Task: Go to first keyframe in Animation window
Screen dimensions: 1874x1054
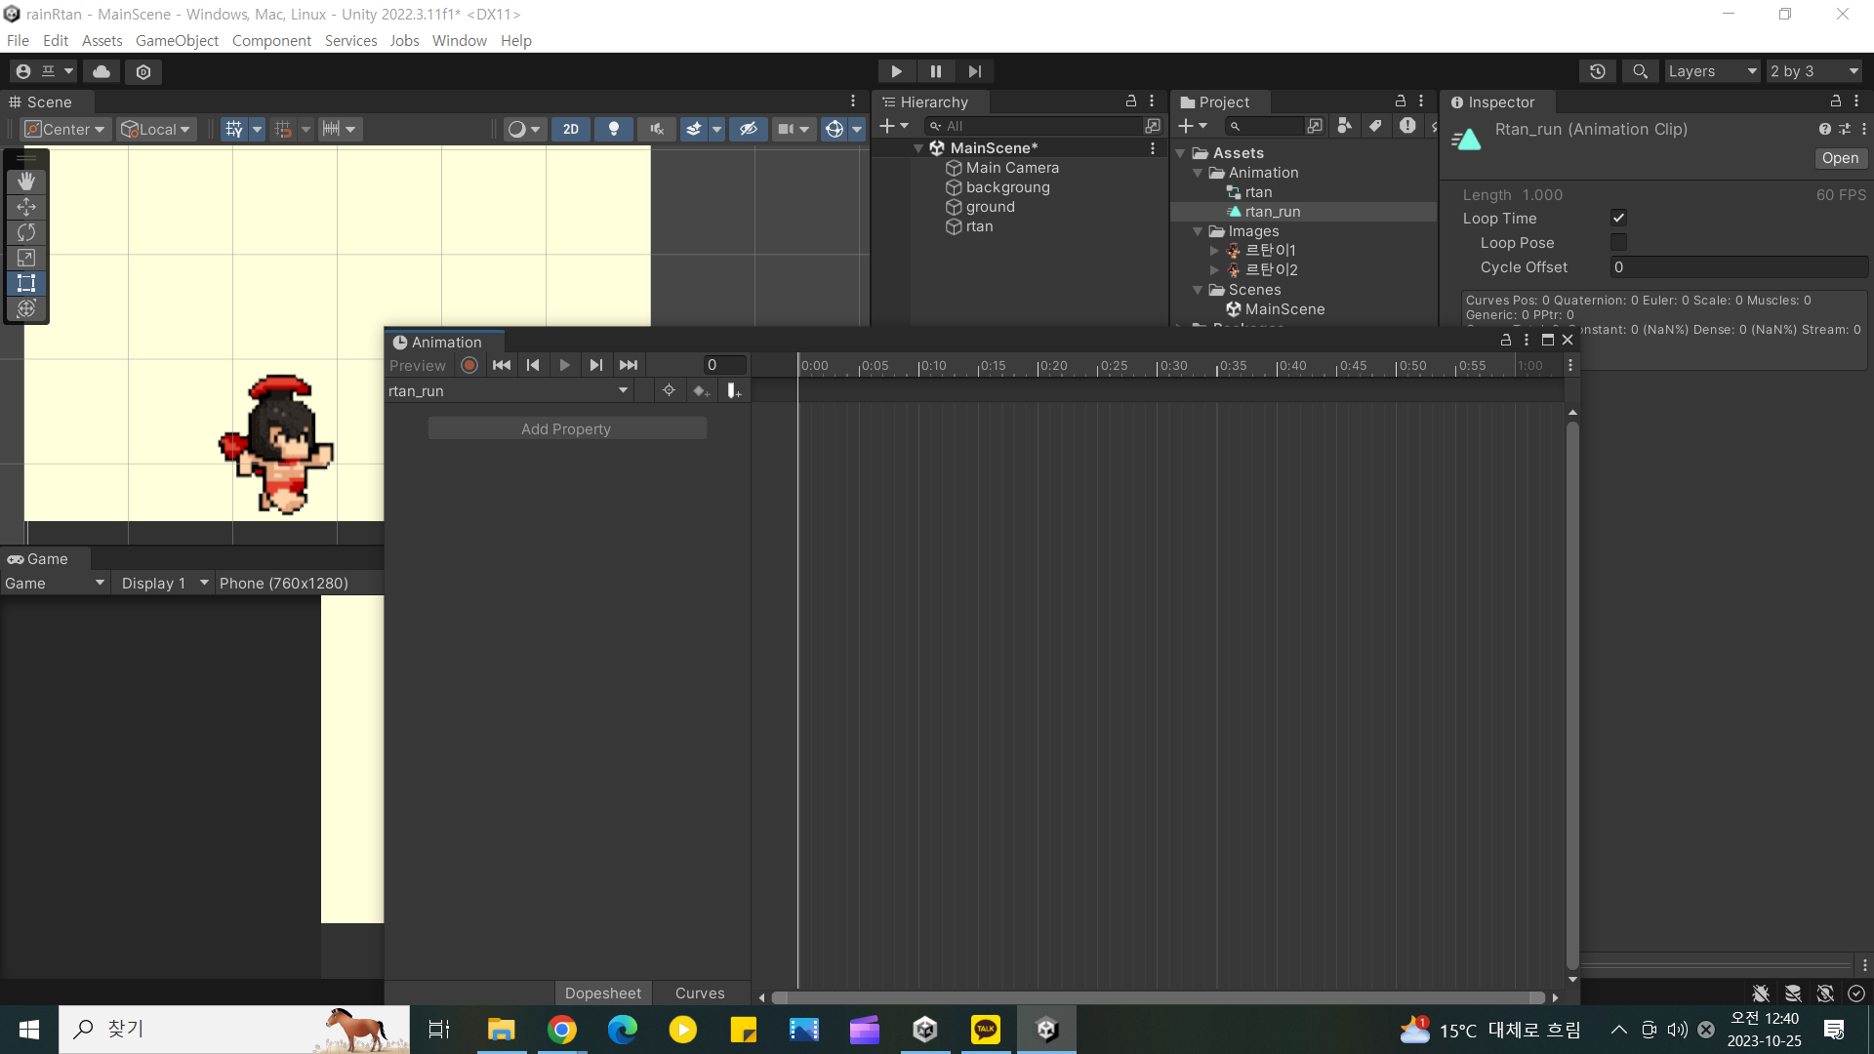Action: [x=502, y=365]
